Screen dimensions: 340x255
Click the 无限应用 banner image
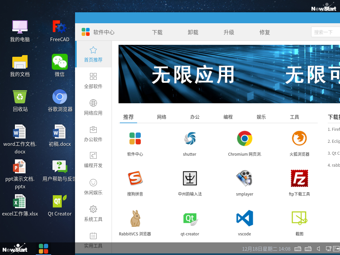point(229,74)
